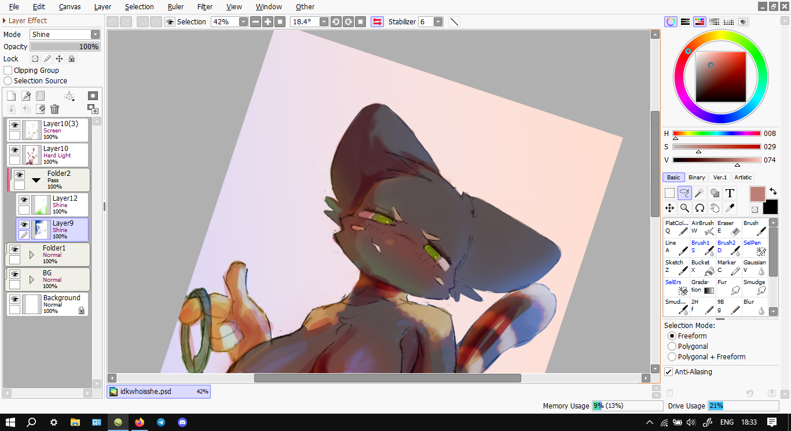Open the perspective ruler menu
This screenshot has height=431, width=791.
69,96
